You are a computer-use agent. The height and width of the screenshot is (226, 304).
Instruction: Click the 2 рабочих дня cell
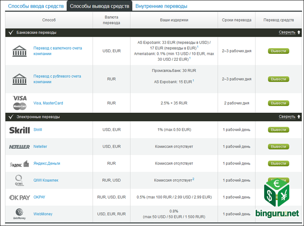tap(237, 103)
